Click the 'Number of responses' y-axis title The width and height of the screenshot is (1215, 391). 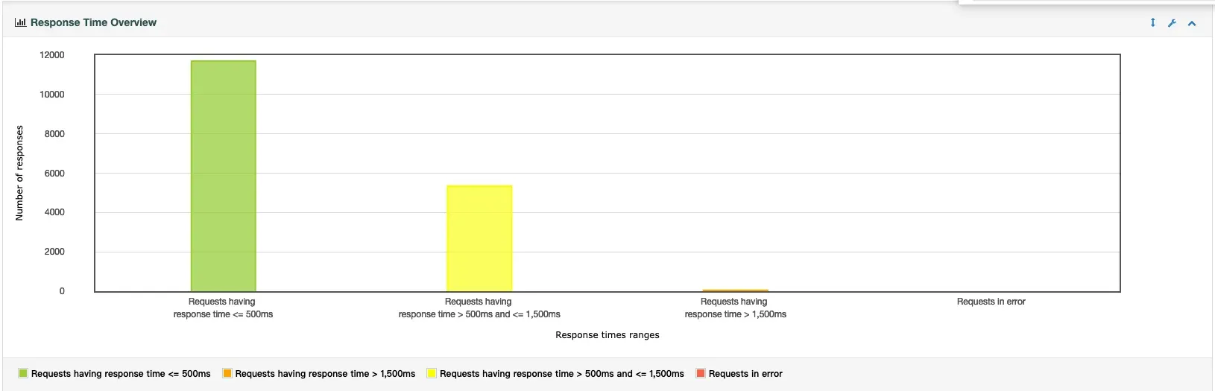tap(19, 173)
